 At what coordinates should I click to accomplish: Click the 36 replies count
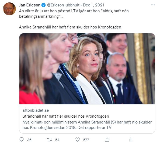pos(29,140)
